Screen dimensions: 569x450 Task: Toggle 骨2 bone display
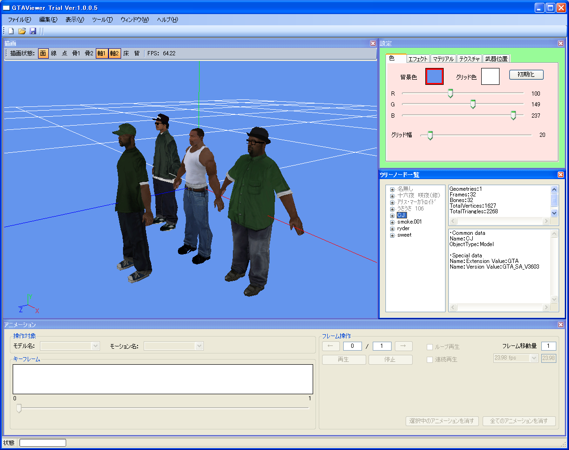89,53
